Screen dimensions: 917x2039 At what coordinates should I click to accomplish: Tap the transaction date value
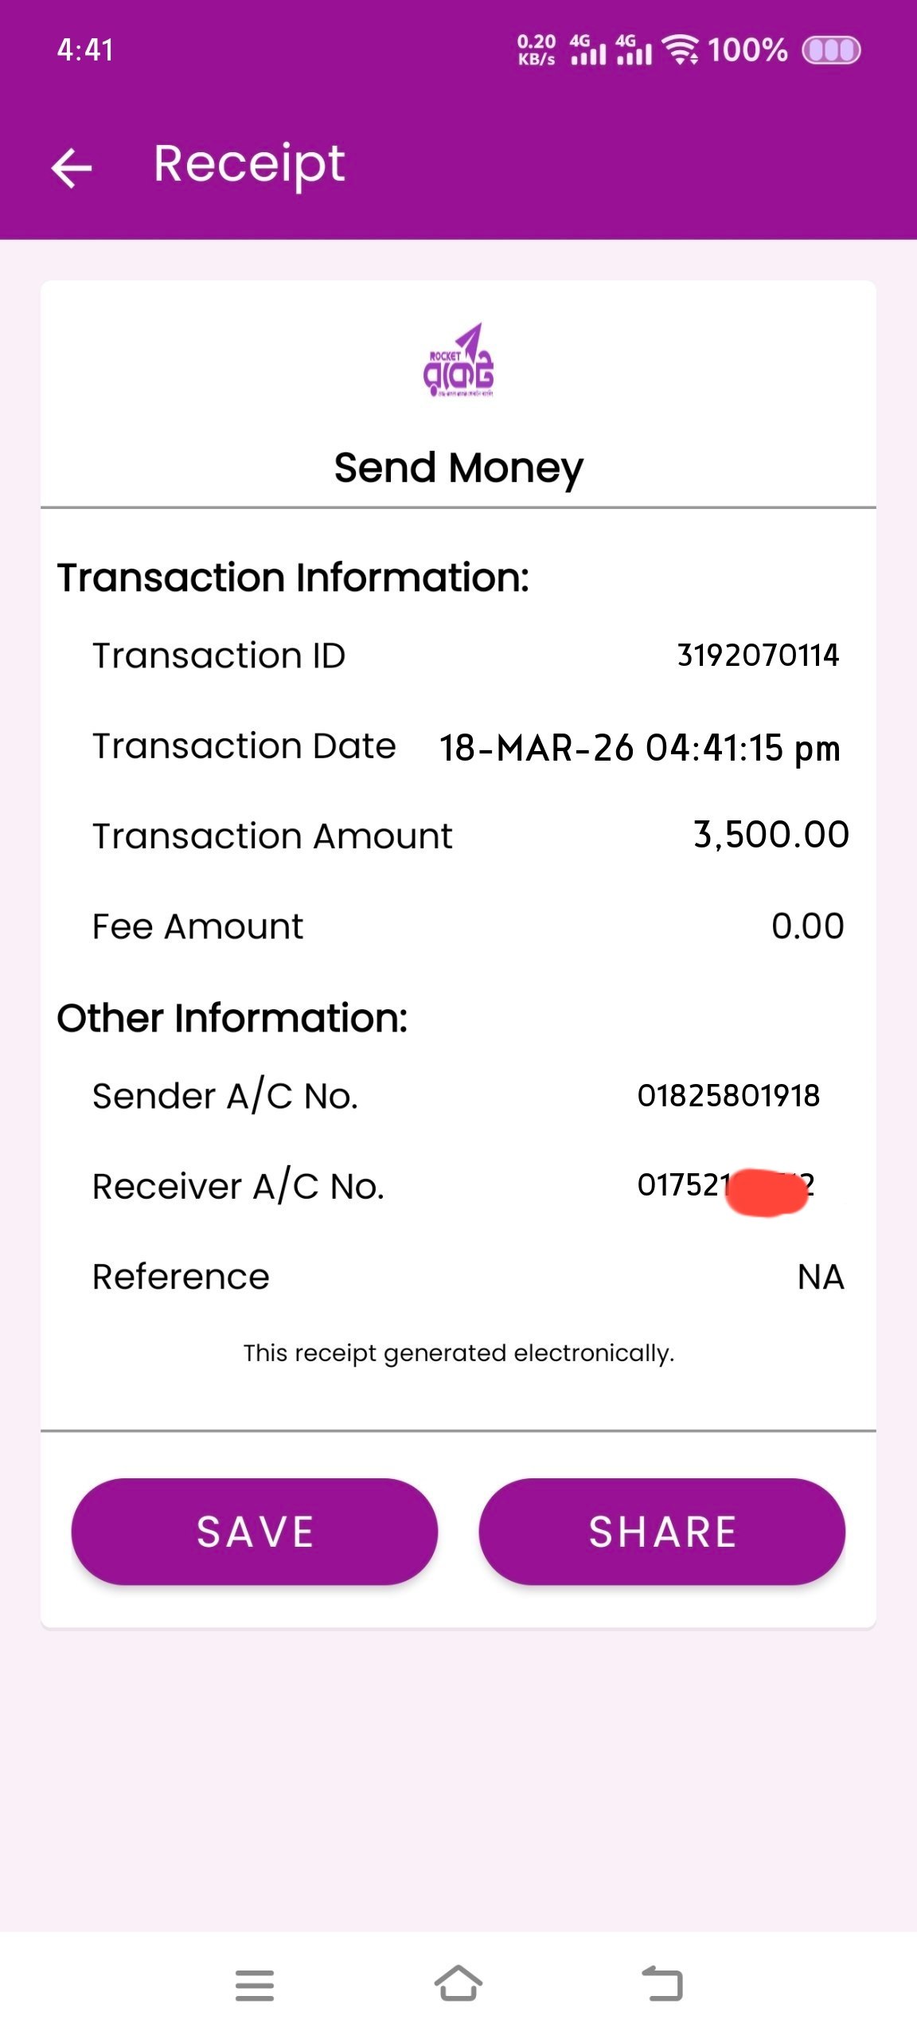pyautogui.click(x=639, y=748)
